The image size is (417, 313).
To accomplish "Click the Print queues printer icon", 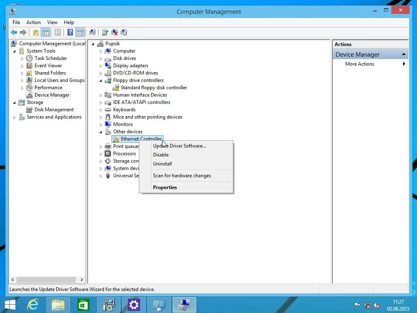I will pyautogui.click(x=108, y=146).
